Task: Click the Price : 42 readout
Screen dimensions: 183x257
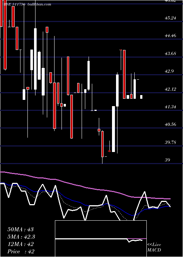Action: [21, 251]
